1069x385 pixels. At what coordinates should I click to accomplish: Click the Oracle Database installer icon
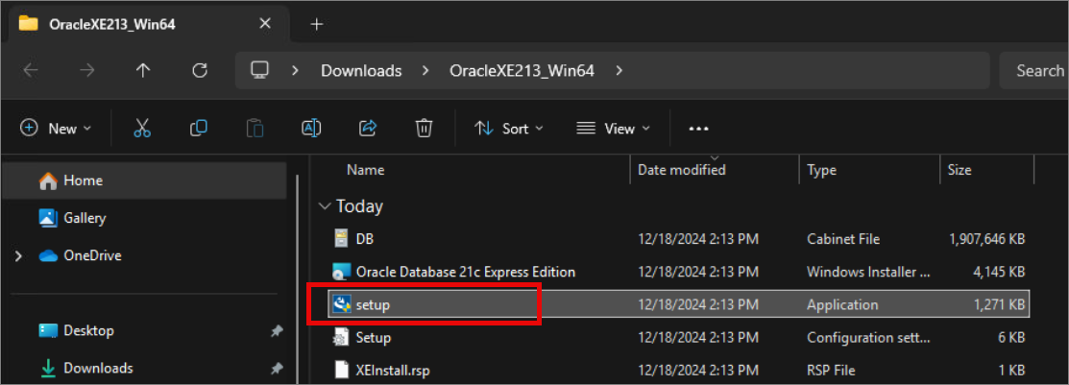tap(341, 272)
